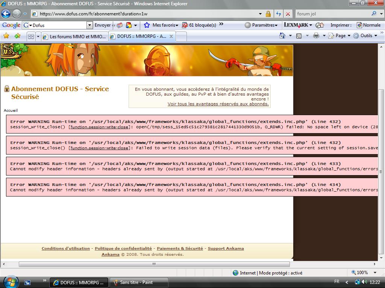This screenshot has height=288, width=385.
Task: Click the address bar URL field
Action: [145, 14]
